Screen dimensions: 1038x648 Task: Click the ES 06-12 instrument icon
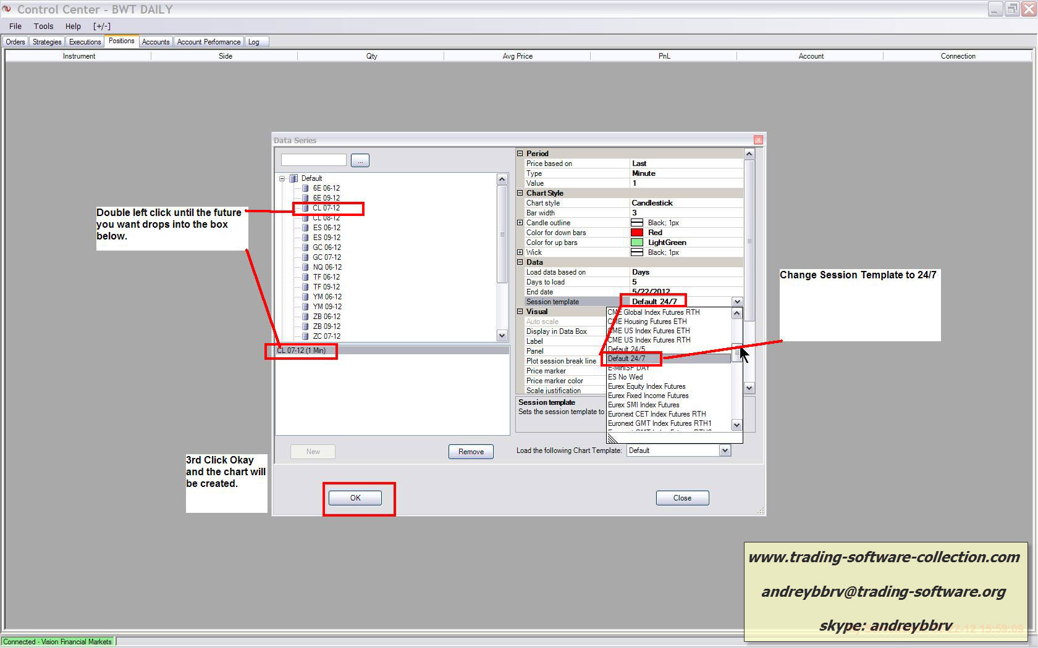coord(305,228)
